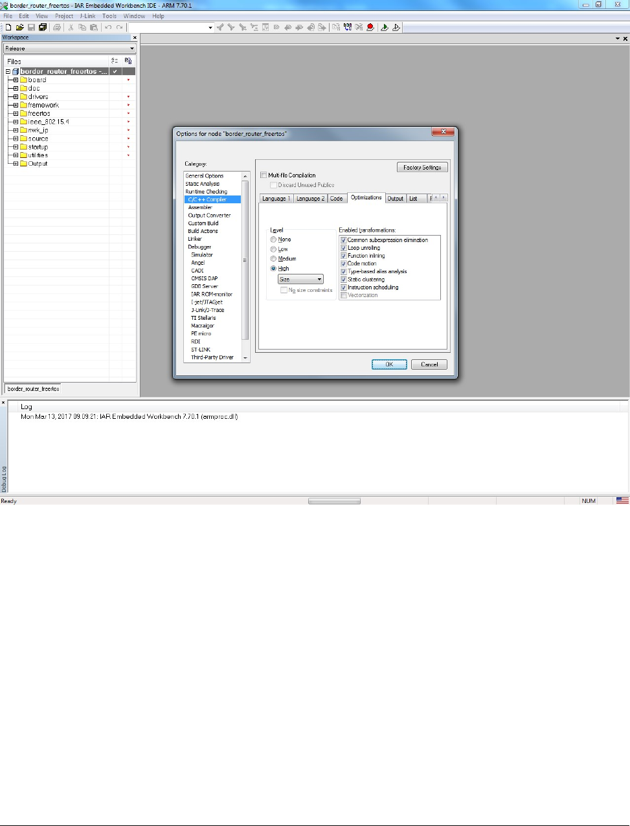Uncheck Loop unrolling transformation
Viewport: 630px width, 826px height.
(x=344, y=248)
